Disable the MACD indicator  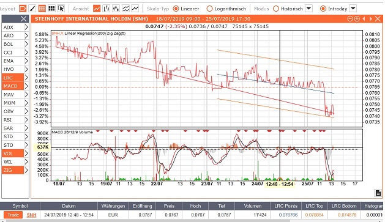(13, 86)
